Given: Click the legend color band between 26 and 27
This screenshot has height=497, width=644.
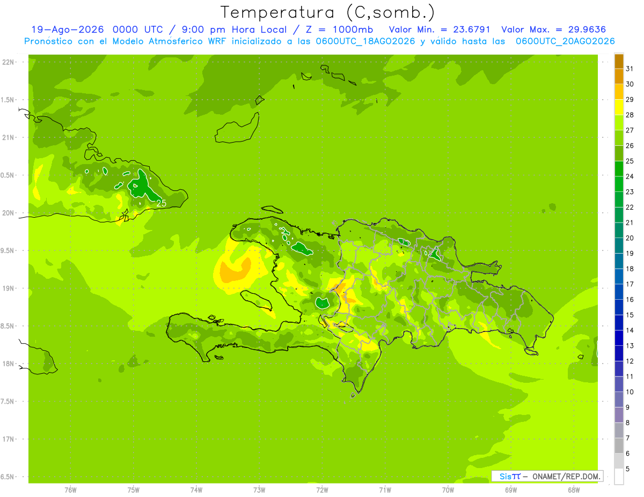Looking at the screenshot, I should [619, 138].
